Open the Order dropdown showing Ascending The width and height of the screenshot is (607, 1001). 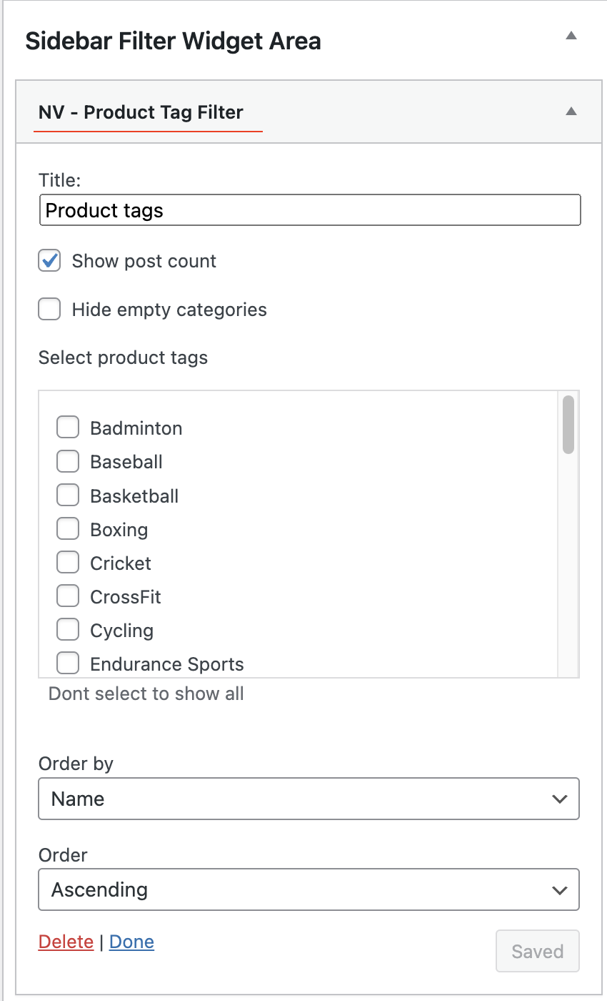pyautogui.click(x=308, y=889)
